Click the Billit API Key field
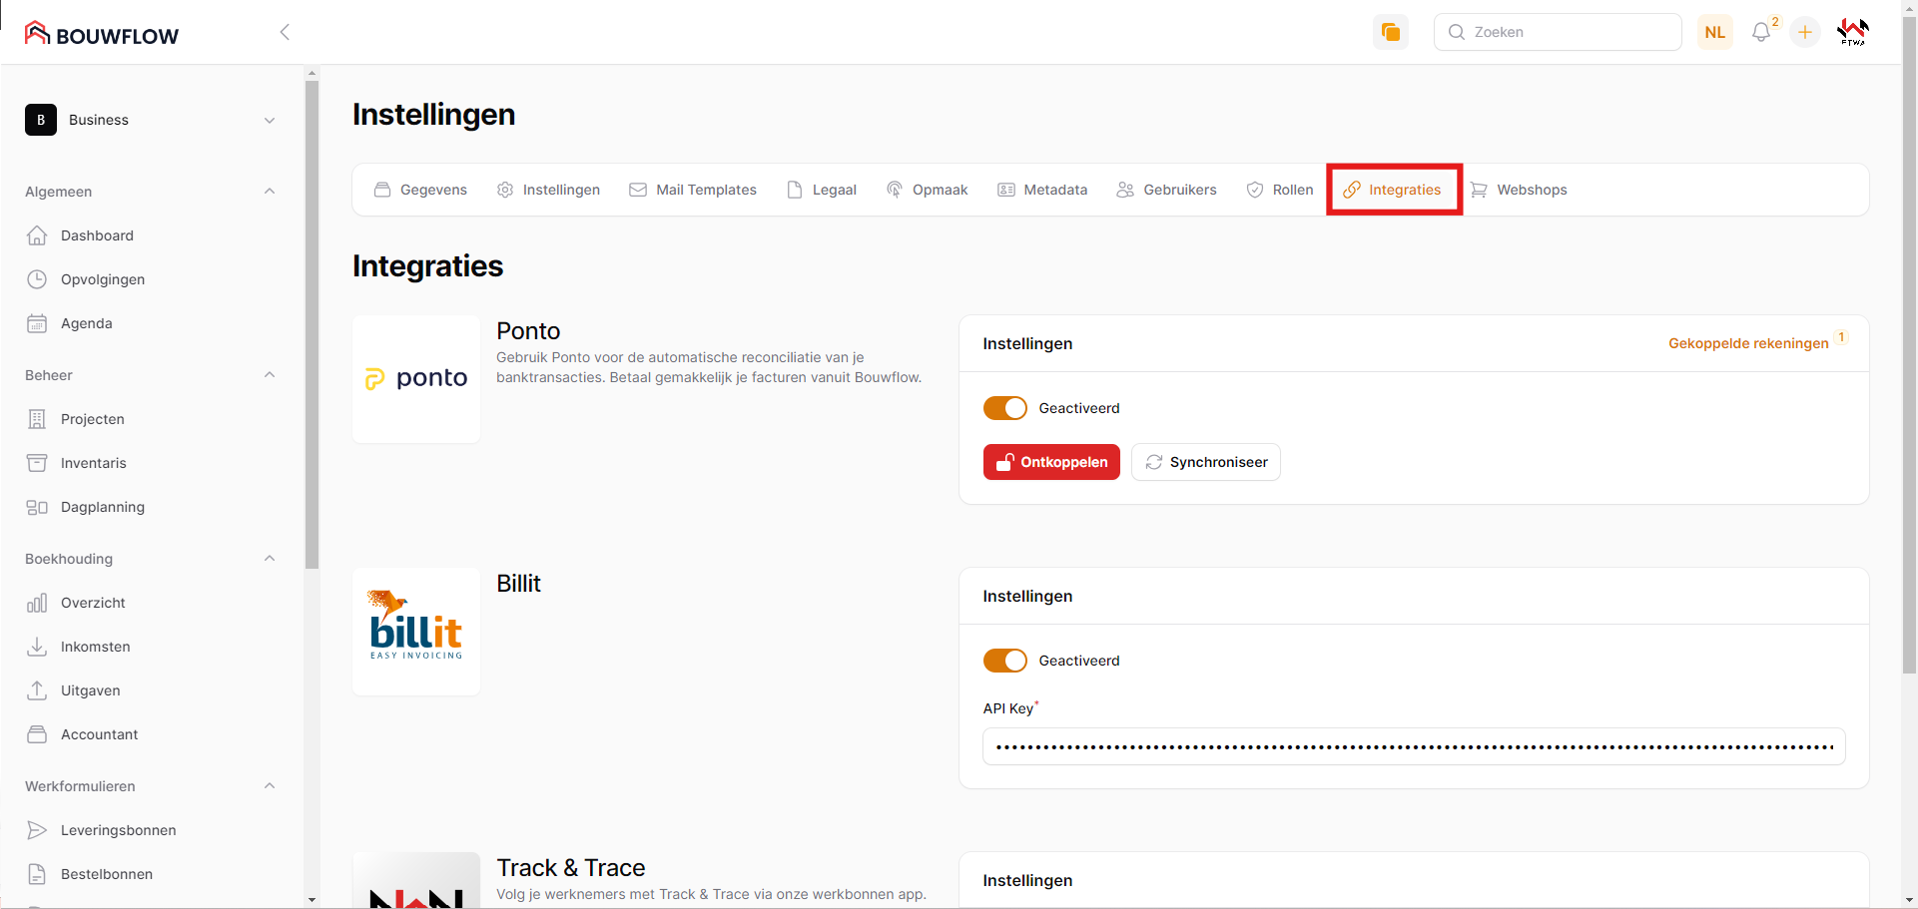 [1413, 746]
